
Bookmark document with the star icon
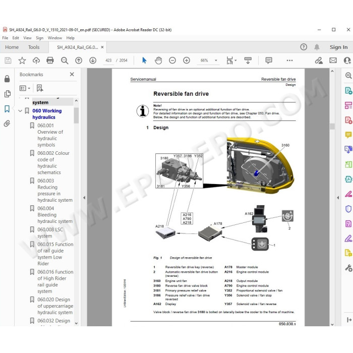22,61
